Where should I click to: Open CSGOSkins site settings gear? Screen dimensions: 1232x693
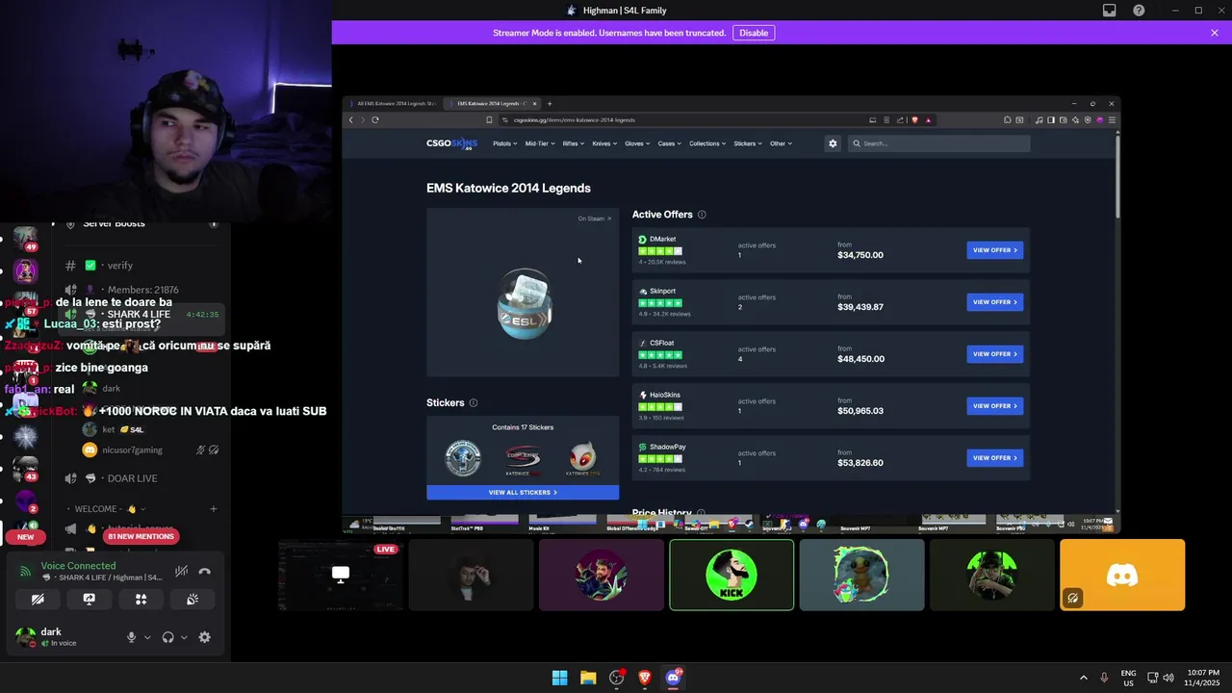click(833, 143)
